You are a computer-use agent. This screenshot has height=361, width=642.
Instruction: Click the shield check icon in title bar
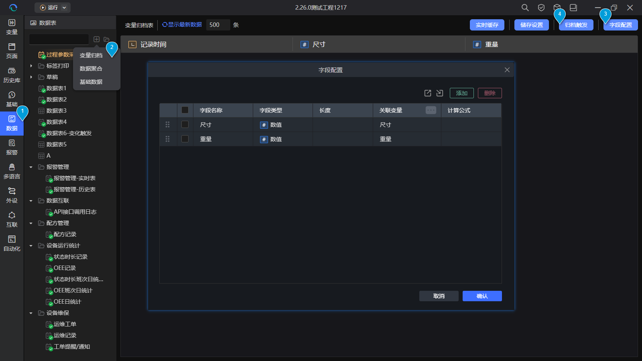541,8
